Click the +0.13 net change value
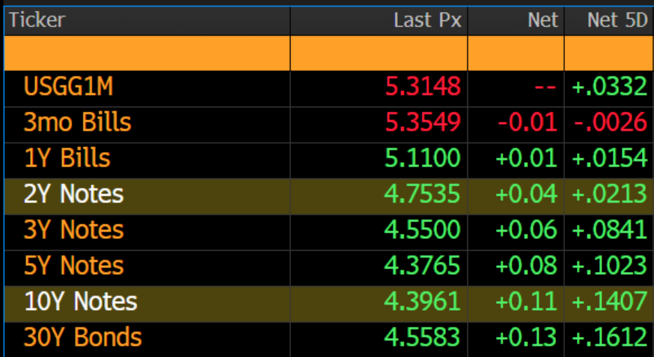This screenshot has width=654, height=357. (x=526, y=337)
